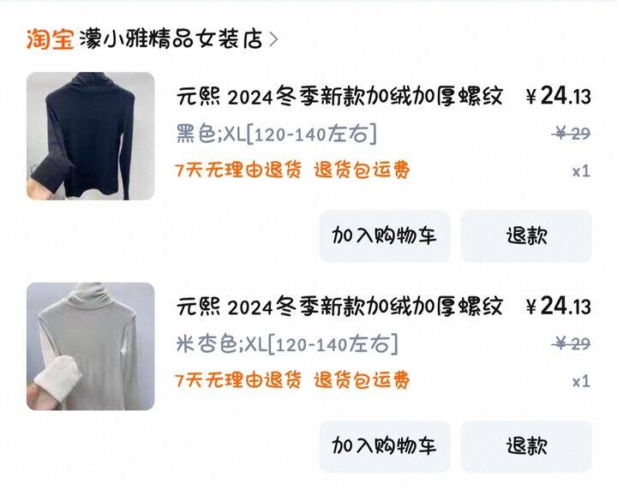
Task: Tap first item's 7天无理由退货 tag
Action: (238, 170)
